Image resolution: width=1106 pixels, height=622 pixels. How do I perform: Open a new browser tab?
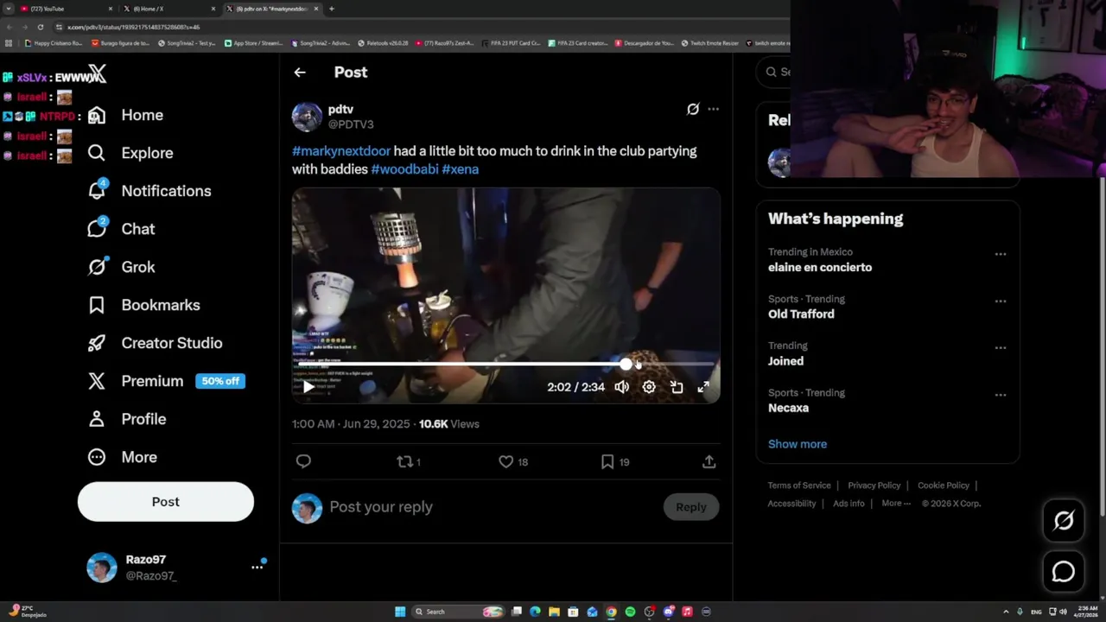tap(332, 9)
